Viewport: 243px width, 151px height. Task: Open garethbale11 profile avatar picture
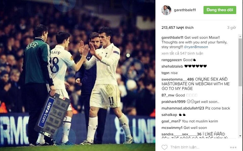(166, 10)
